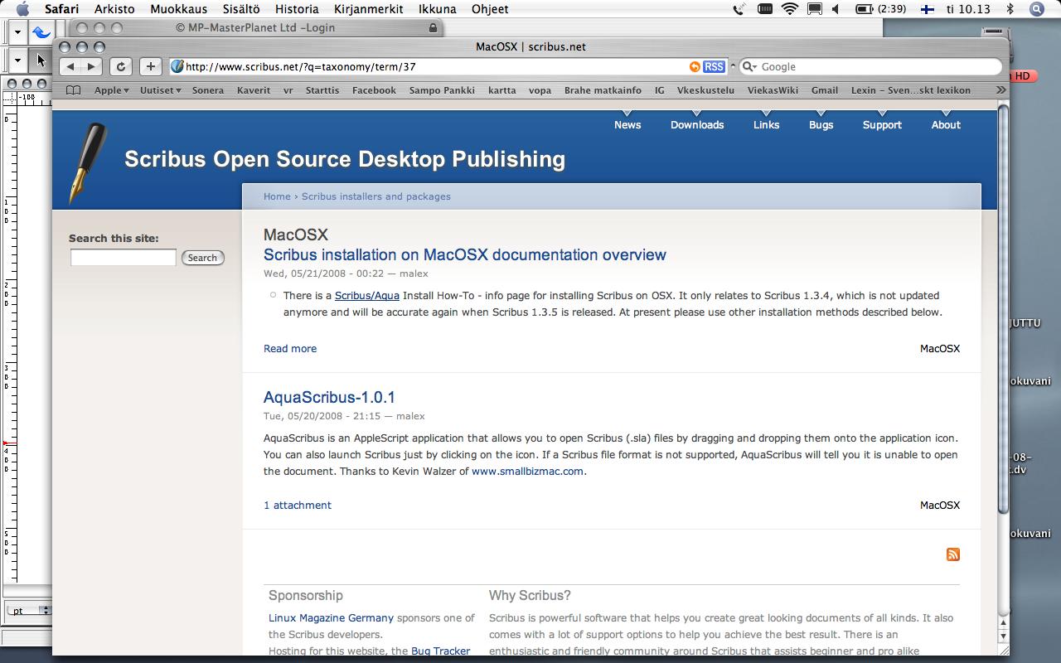Click the site favicon in address bar

[x=177, y=67]
